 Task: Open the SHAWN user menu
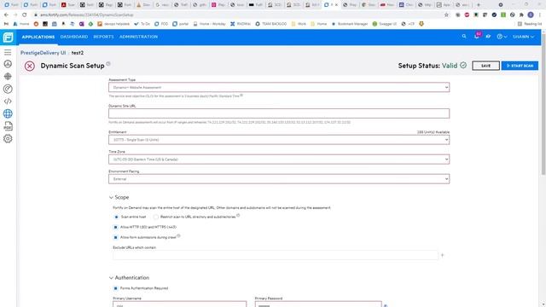tap(523, 37)
